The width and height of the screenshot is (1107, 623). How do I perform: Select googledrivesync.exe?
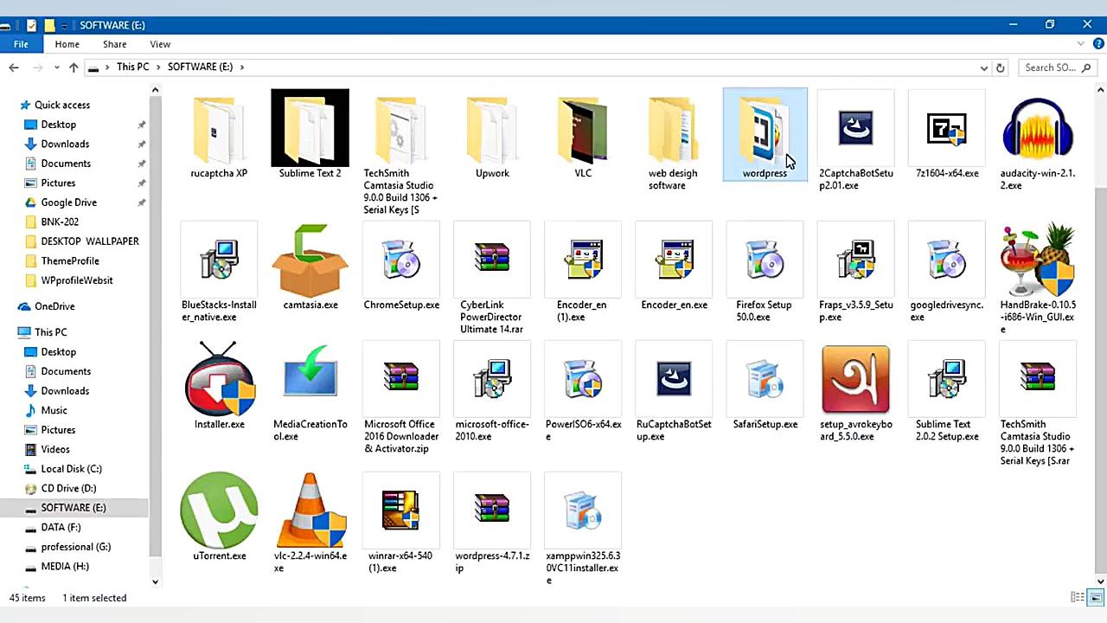pyautogui.click(x=947, y=273)
